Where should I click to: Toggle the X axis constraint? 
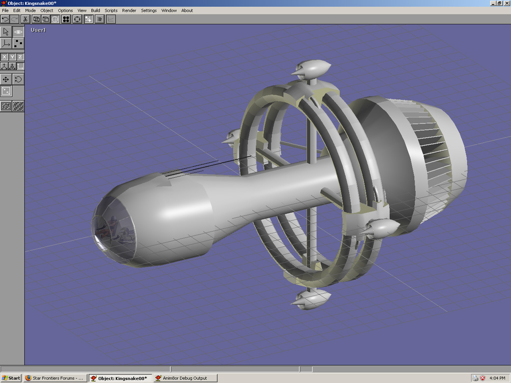pyautogui.click(x=4, y=57)
